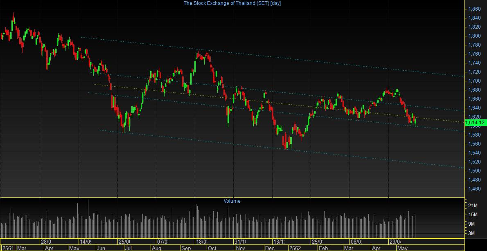The image size is (487, 251).
Task: Click the Feb month label
Action: pyautogui.click(x=323, y=248)
